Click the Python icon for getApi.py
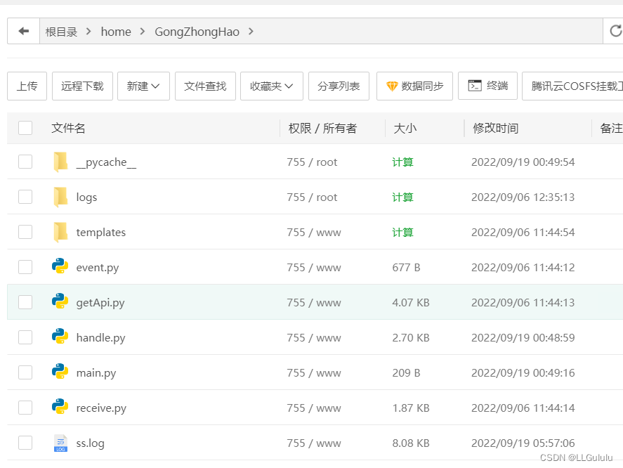This screenshot has height=468, width=623. tap(60, 301)
